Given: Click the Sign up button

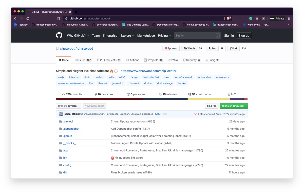Looking at the screenshot, I should pos(244,36).
